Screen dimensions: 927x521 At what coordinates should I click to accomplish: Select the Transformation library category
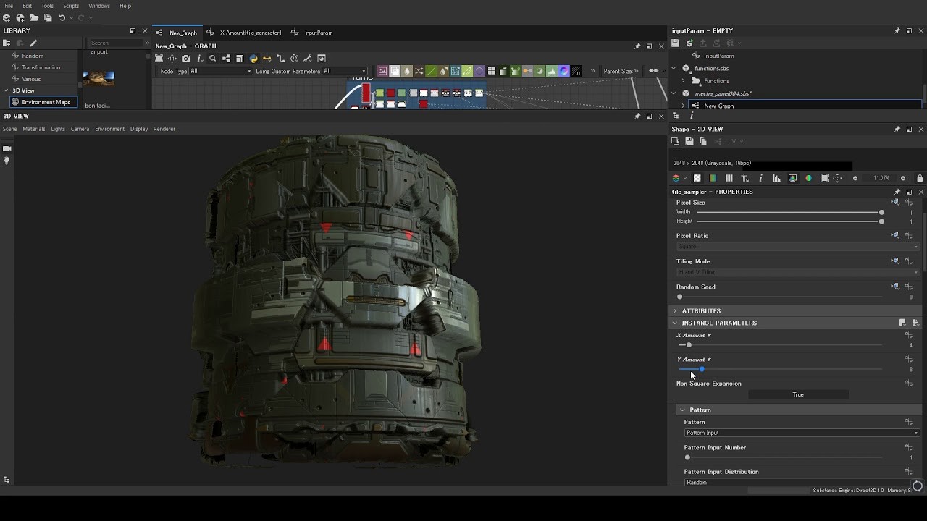(41, 67)
